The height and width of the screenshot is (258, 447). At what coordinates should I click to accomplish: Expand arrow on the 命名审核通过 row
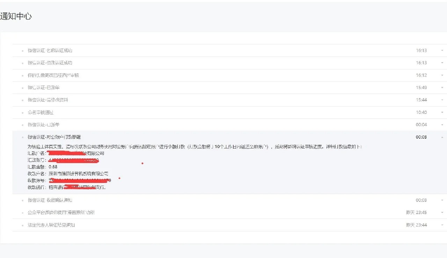point(442,112)
